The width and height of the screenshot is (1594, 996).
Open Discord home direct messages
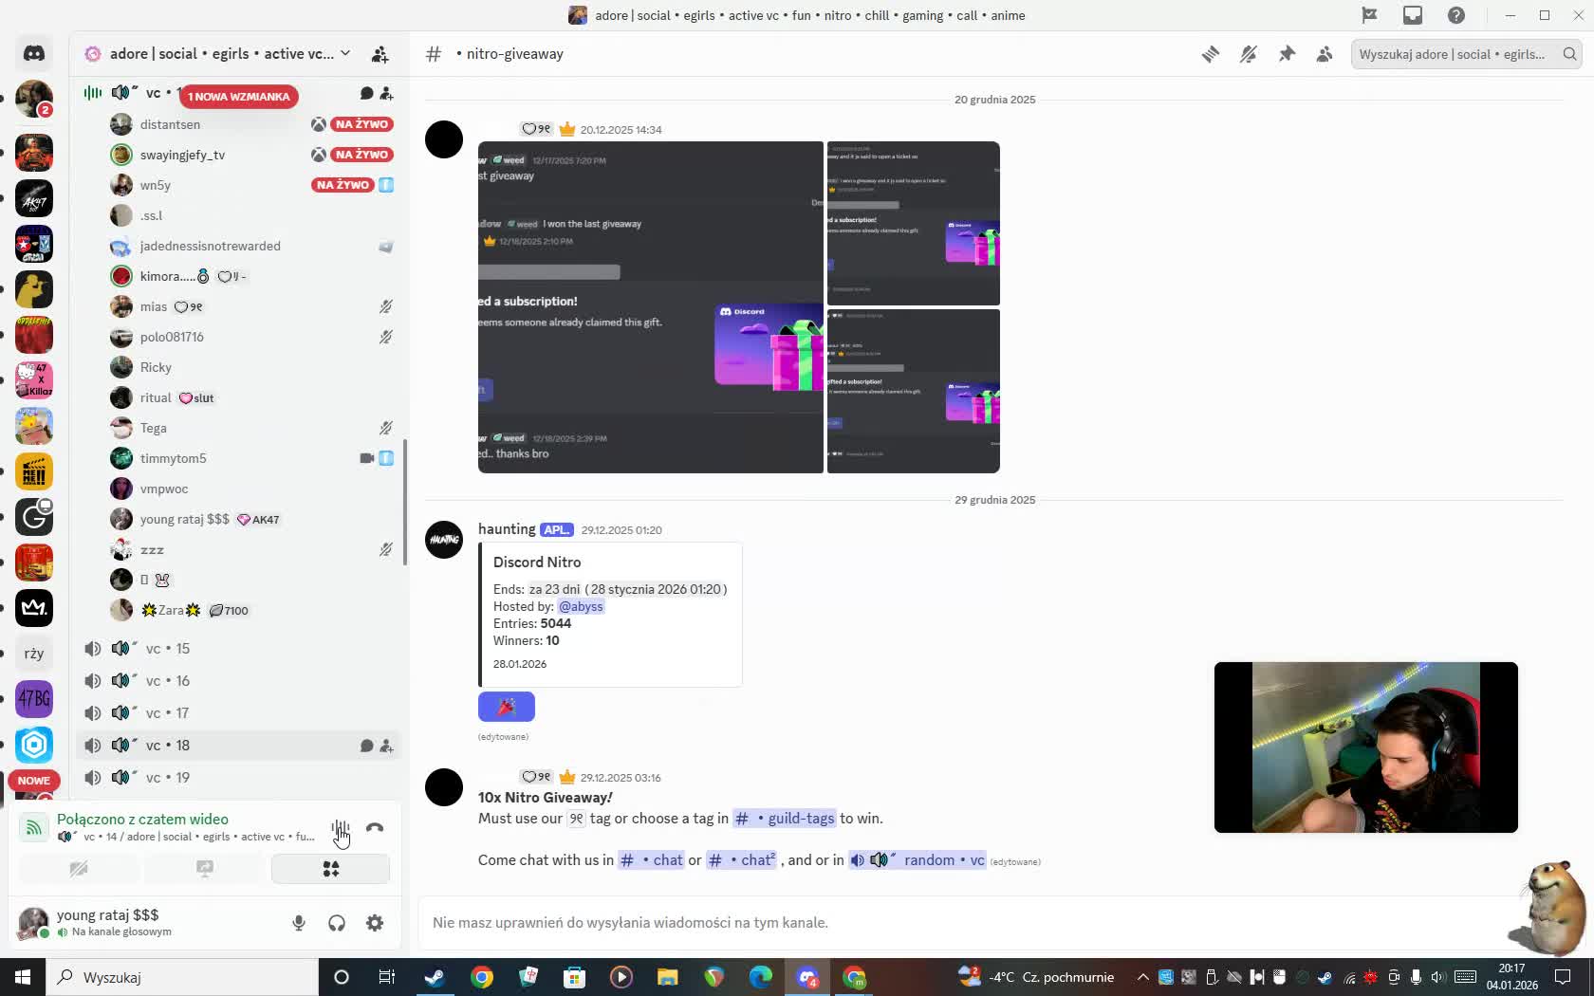[x=34, y=54]
